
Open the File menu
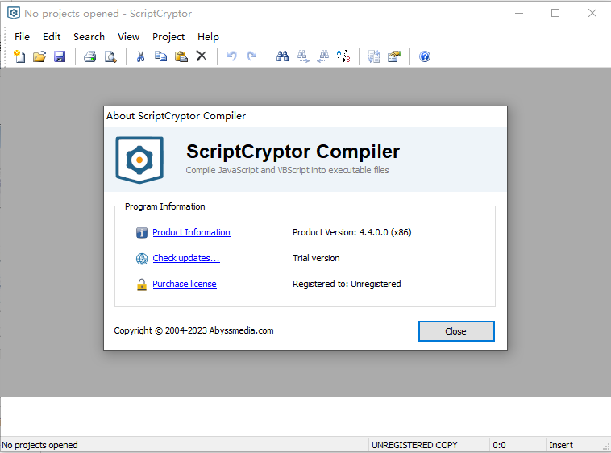point(22,36)
